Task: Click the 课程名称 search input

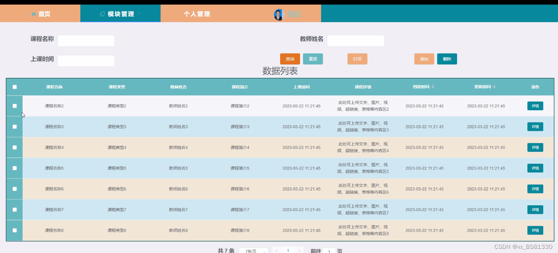Action: click(86, 41)
